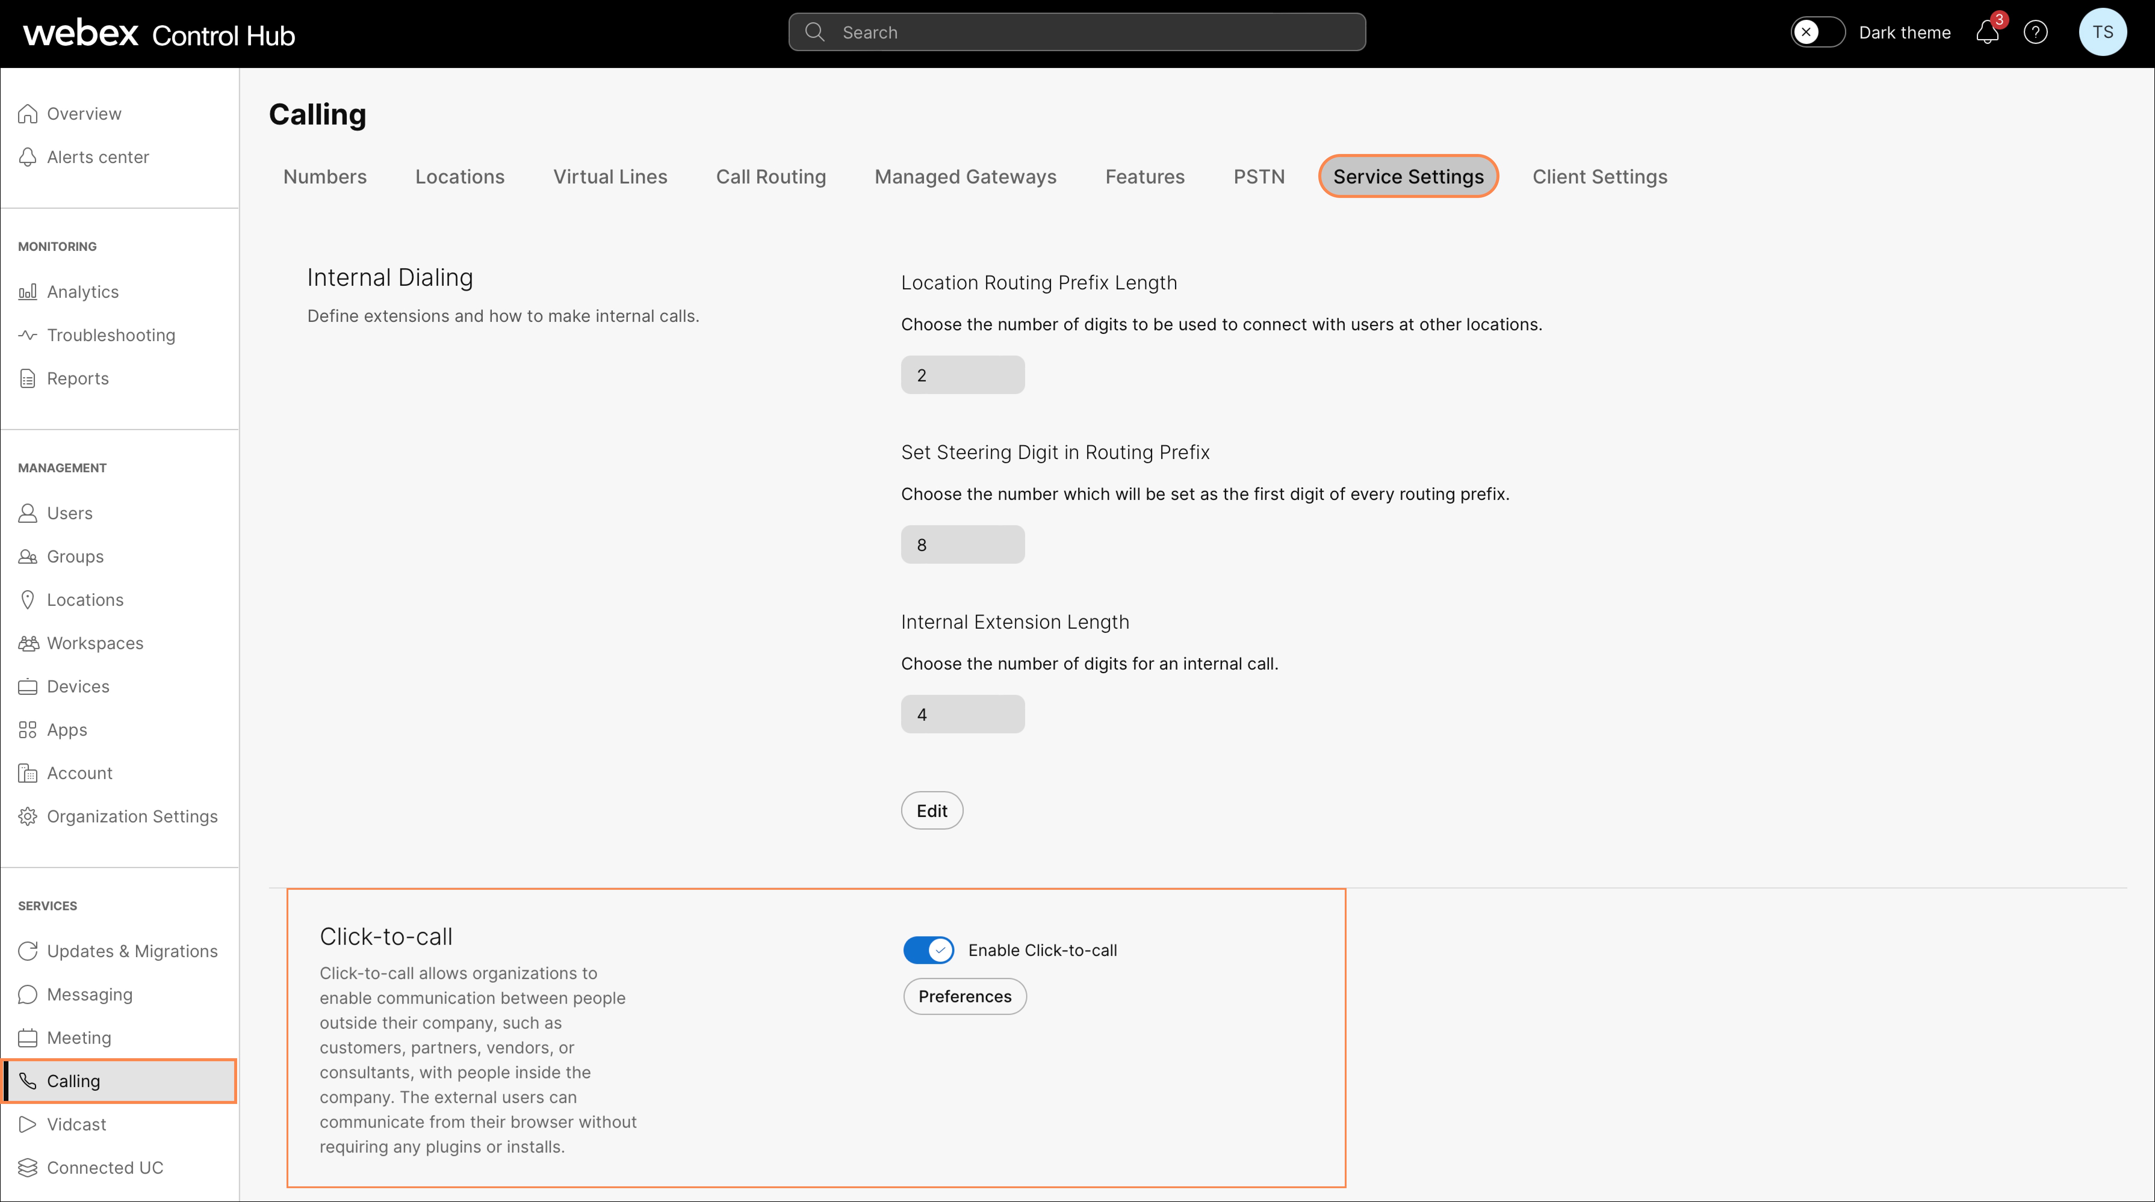Open the Vidcast play icon
This screenshot has height=1202, width=2155.
(28, 1124)
